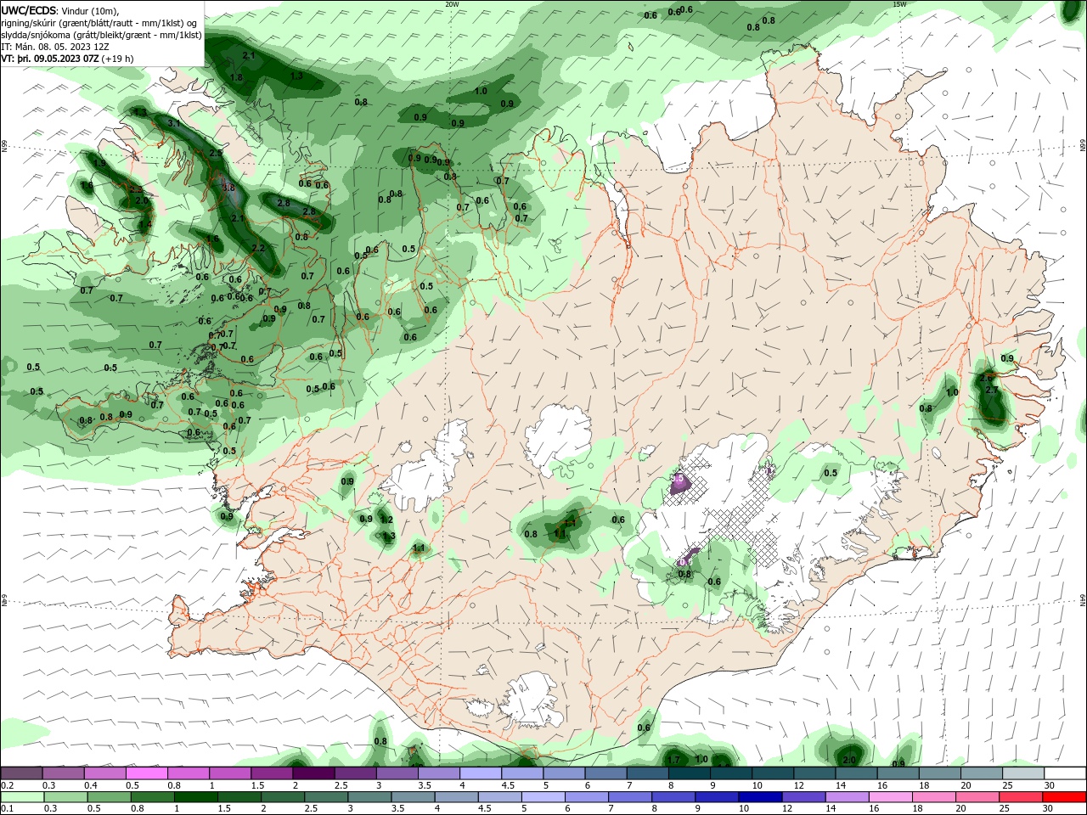This screenshot has height=815, width=1087.
Task: Select the lavender snow swatch between 4 and 4.5
Action: pyautogui.click(x=481, y=773)
